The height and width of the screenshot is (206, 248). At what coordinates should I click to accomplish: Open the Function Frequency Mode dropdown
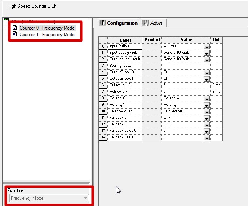[49, 198]
